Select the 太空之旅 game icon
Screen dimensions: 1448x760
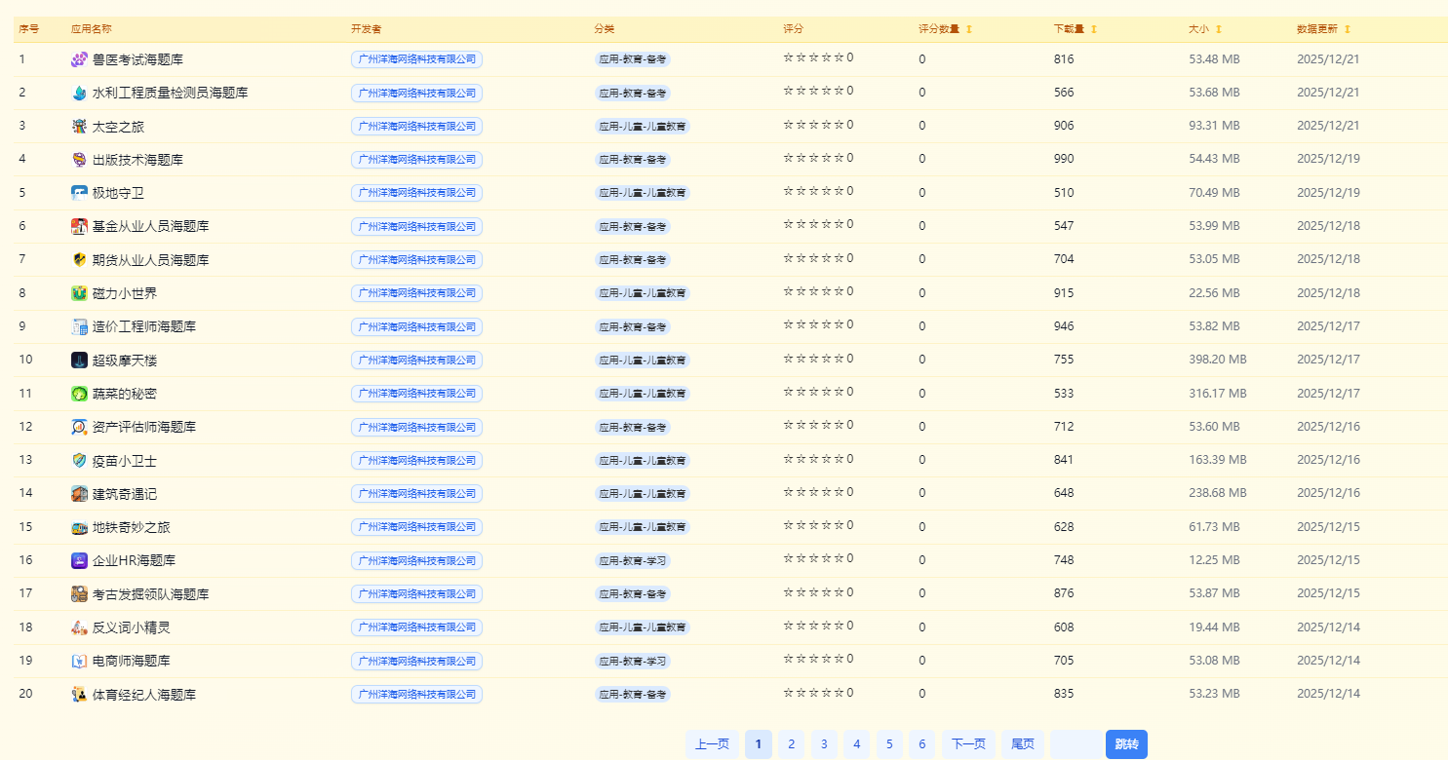point(78,126)
